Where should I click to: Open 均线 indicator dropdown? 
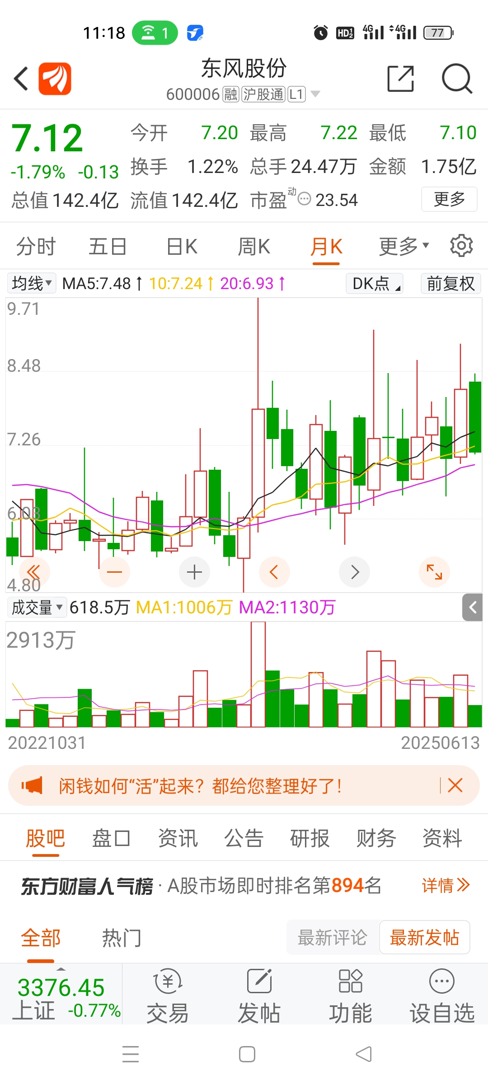[x=32, y=283]
